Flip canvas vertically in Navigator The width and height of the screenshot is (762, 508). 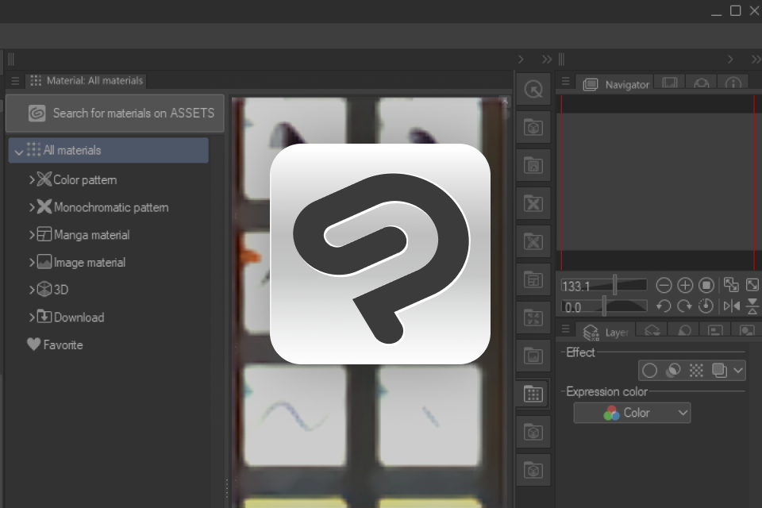point(752,306)
